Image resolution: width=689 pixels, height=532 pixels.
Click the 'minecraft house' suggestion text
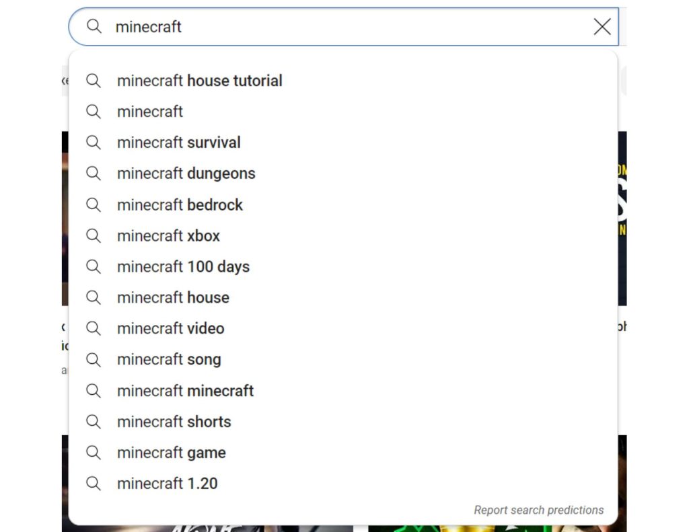coord(173,298)
